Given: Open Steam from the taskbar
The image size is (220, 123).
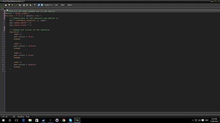Looking at the screenshot, I should pyautogui.click(x=44, y=120).
